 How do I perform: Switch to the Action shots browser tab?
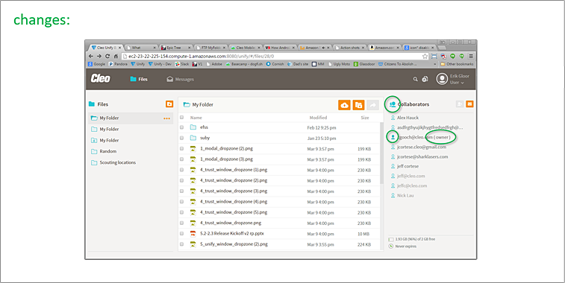click(x=350, y=48)
